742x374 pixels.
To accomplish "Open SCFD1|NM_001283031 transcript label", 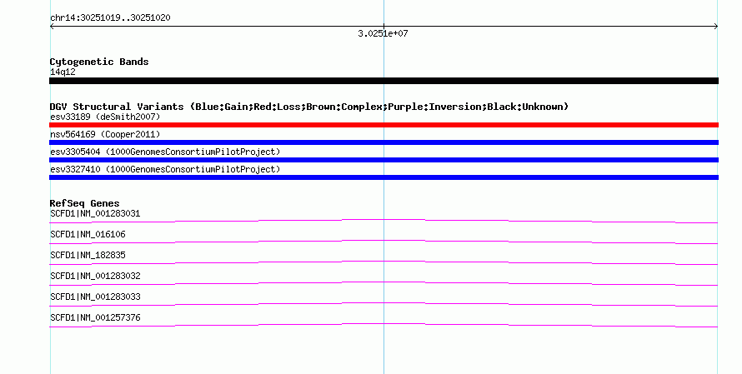I will click(95, 214).
